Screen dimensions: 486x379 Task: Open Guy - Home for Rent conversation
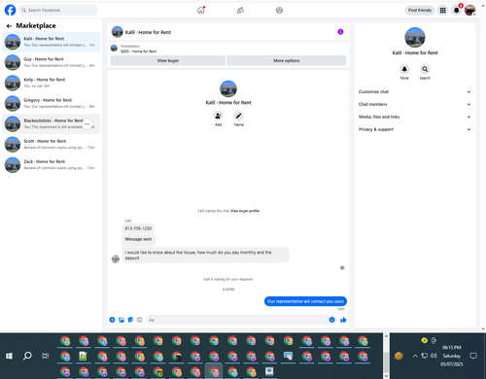click(x=52, y=62)
